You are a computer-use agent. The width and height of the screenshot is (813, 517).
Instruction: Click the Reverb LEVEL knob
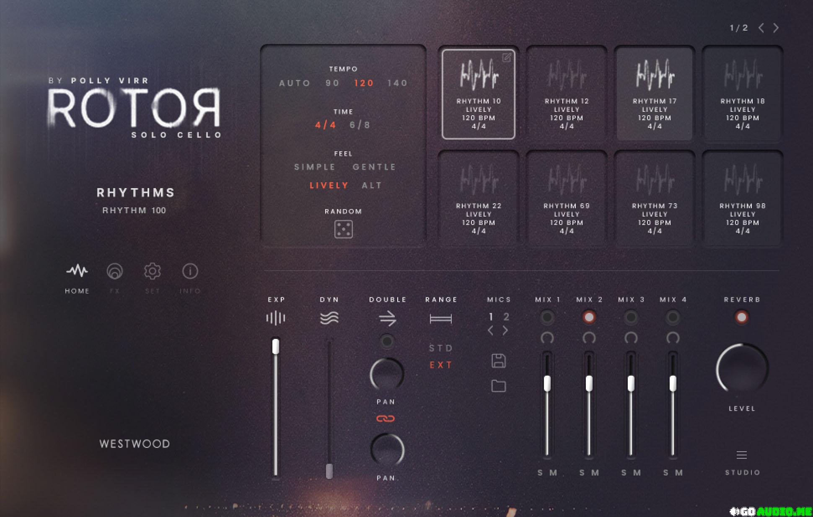tap(742, 368)
